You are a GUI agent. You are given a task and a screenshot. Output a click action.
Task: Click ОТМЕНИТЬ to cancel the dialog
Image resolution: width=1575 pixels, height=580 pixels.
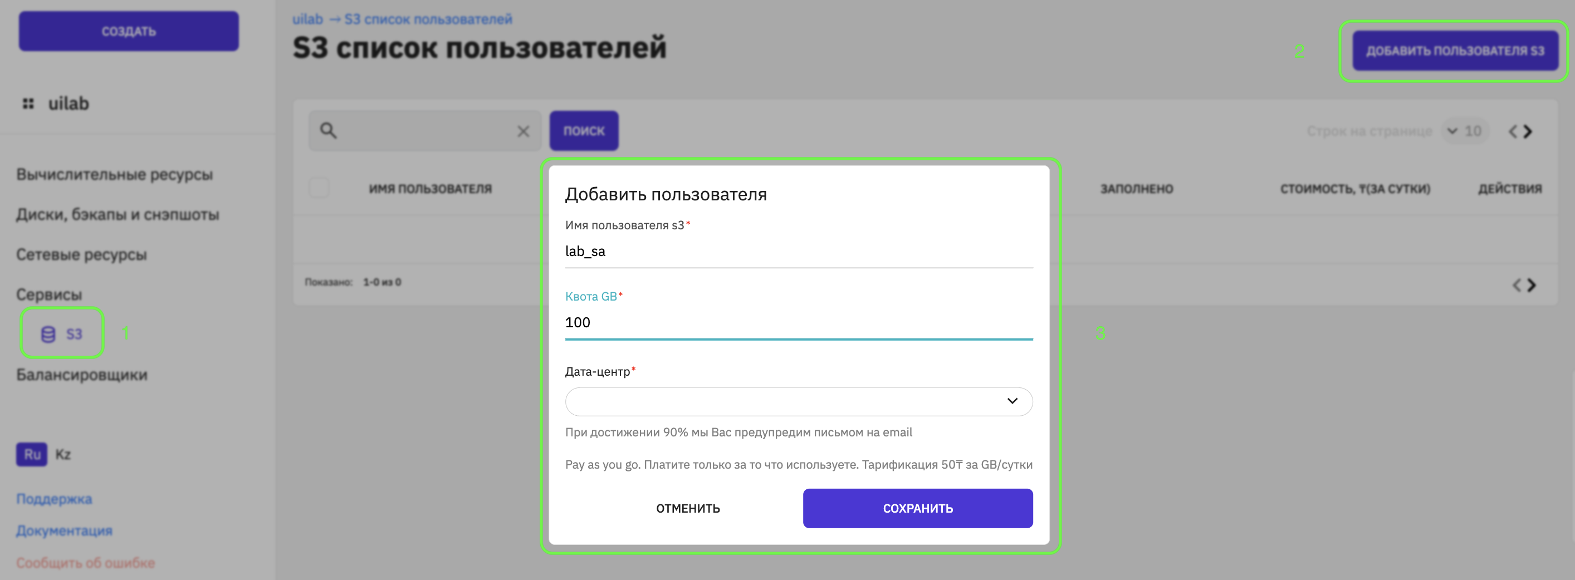click(688, 508)
